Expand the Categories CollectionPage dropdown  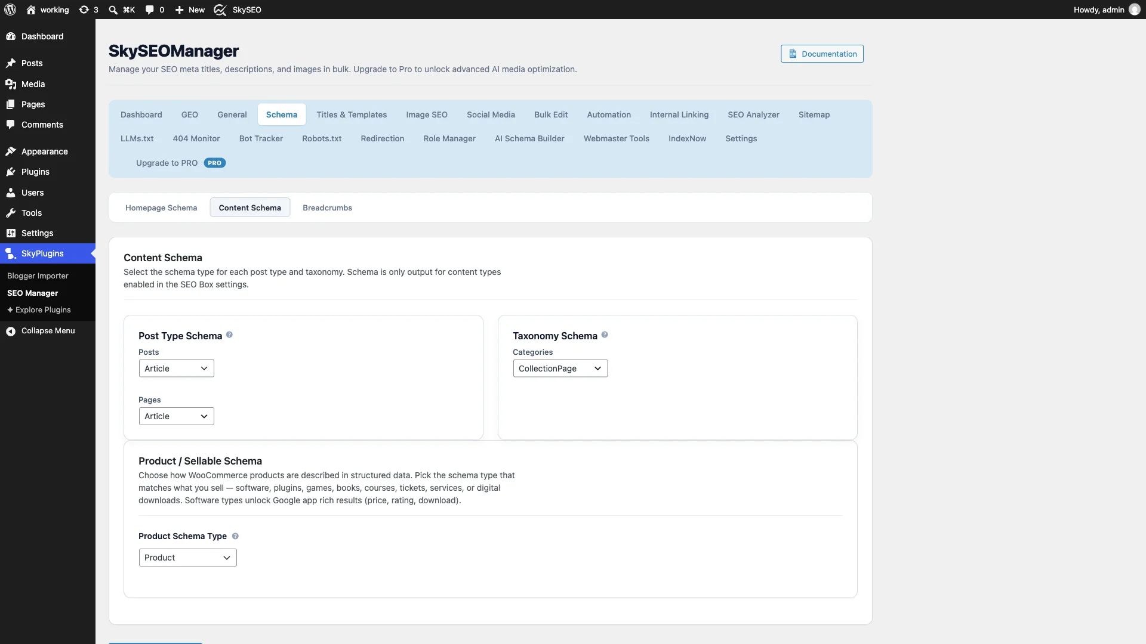pyautogui.click(x=560, y=369)
